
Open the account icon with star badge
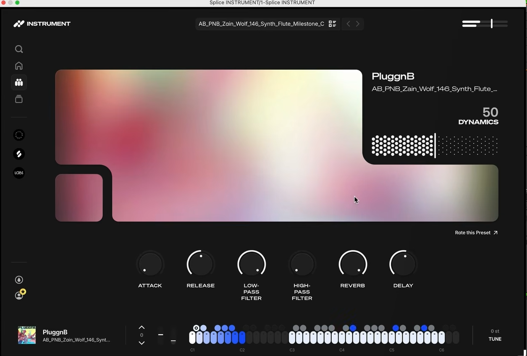pyautogui.click(x=19, y=295)
